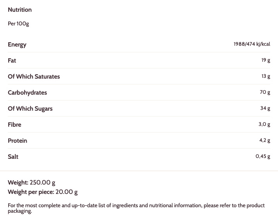The height and width of the screenshot is (217, 278).
Task: Click the 0,45 g salt value
Action: pyautogui.click(x=263, y=156)
